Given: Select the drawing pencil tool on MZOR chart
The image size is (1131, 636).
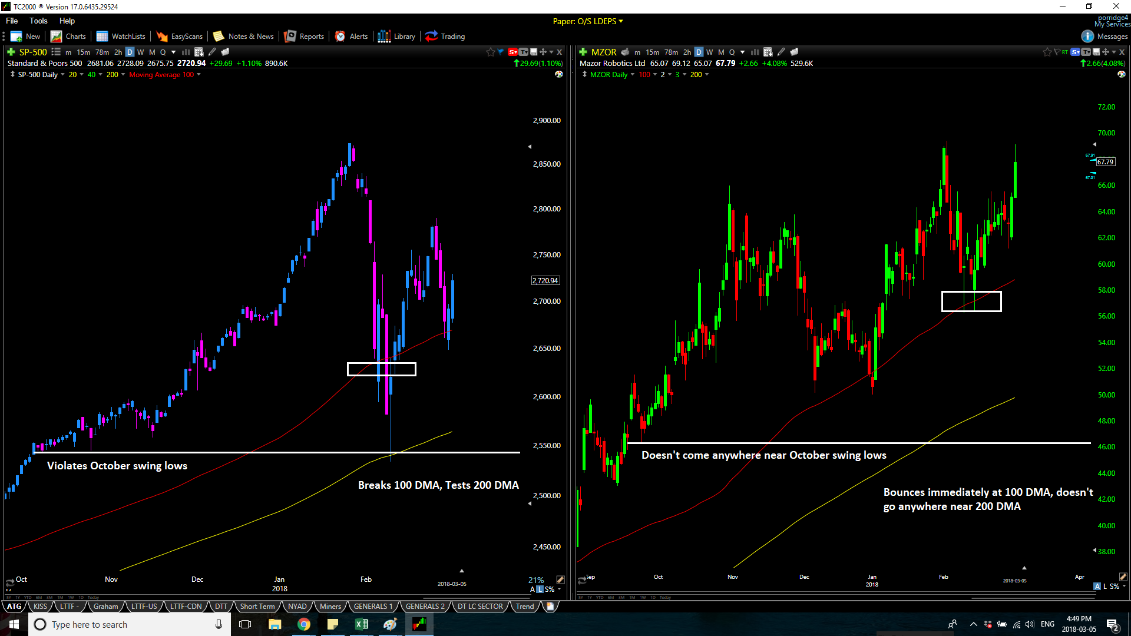Looking at the screenshot, I should pyautogui.click(x=781, y=52).
